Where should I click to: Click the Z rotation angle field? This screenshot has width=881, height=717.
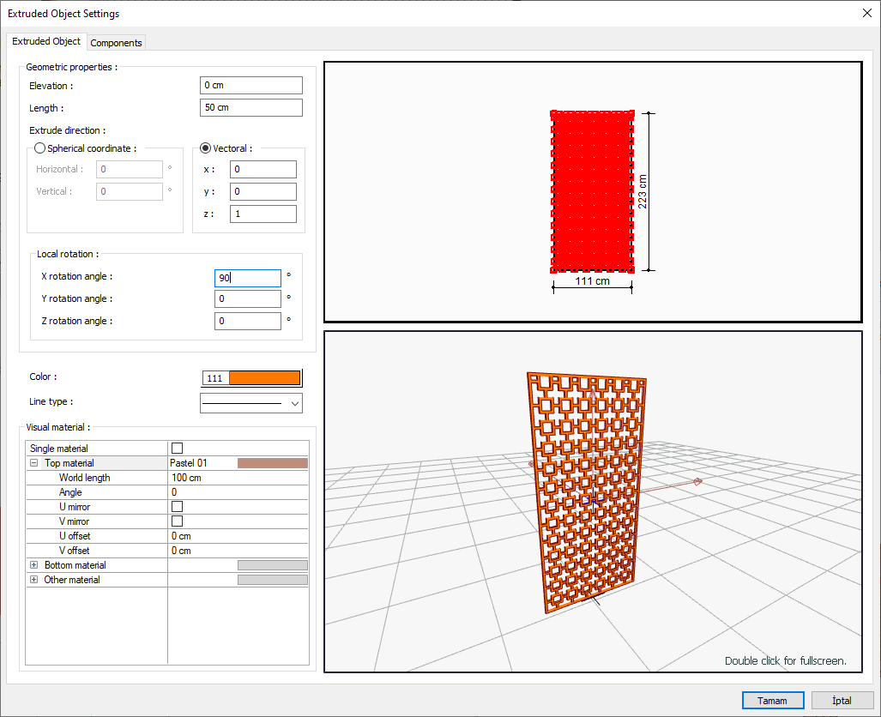pyautogui.click(x=248, y=321)
